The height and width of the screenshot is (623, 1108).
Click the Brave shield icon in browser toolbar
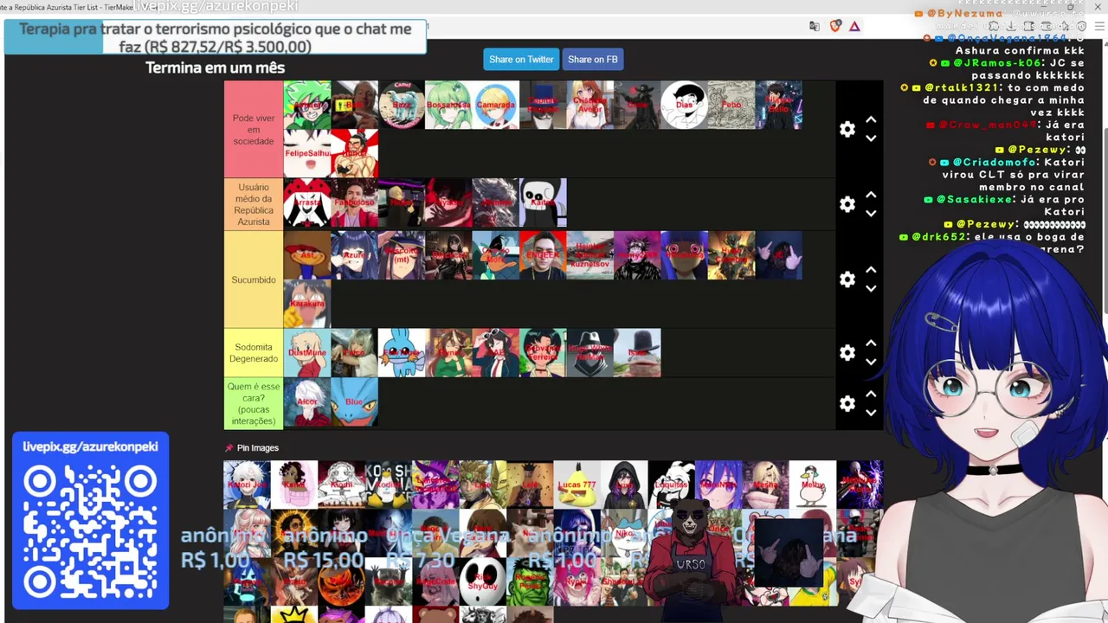(x=835, y=26)
